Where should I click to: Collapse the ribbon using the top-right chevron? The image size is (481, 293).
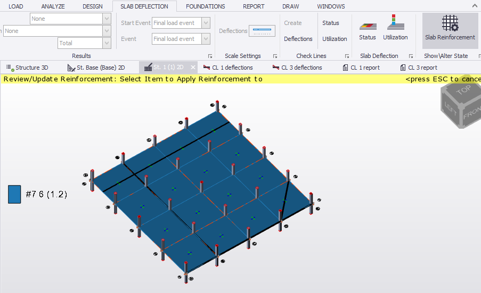tap(475, 6)
